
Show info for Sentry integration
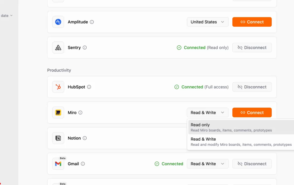pos(85,48)
